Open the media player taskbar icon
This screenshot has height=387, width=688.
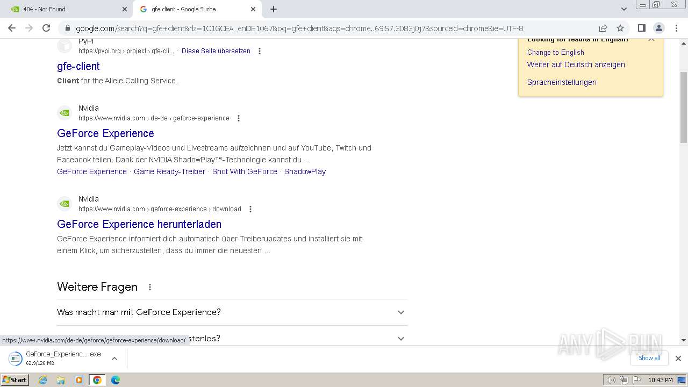[79, 380]
